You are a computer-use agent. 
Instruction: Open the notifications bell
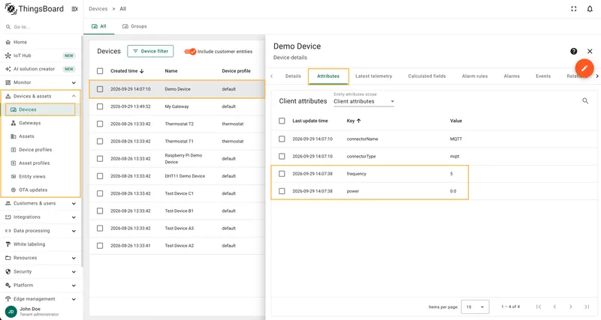point(590,9)
